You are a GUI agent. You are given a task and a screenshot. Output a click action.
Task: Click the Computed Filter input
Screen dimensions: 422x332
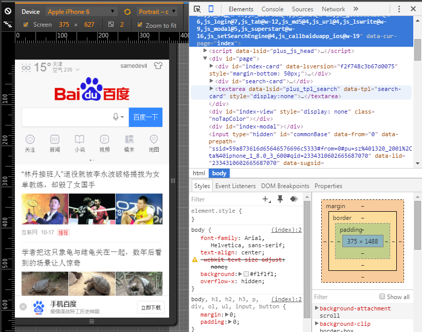(345, 297)
